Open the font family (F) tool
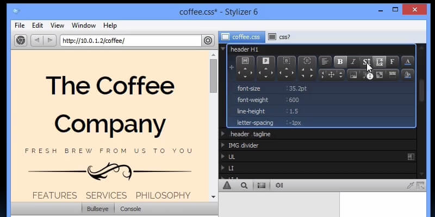435x217 pixels. [x=392, y=62]
